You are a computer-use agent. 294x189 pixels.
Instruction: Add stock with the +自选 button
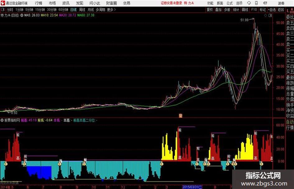tap(272, 10)
